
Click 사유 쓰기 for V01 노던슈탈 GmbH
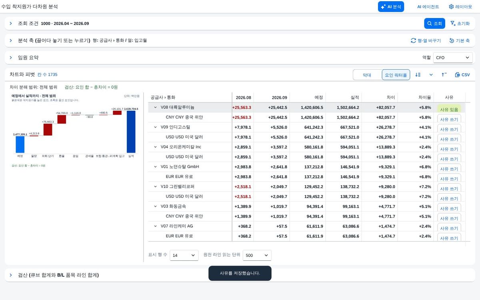pyautogui.click(x=449, y=168)
